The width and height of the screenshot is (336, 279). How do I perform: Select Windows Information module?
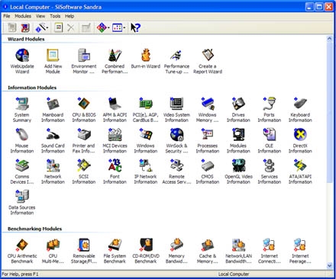point(146,140)
